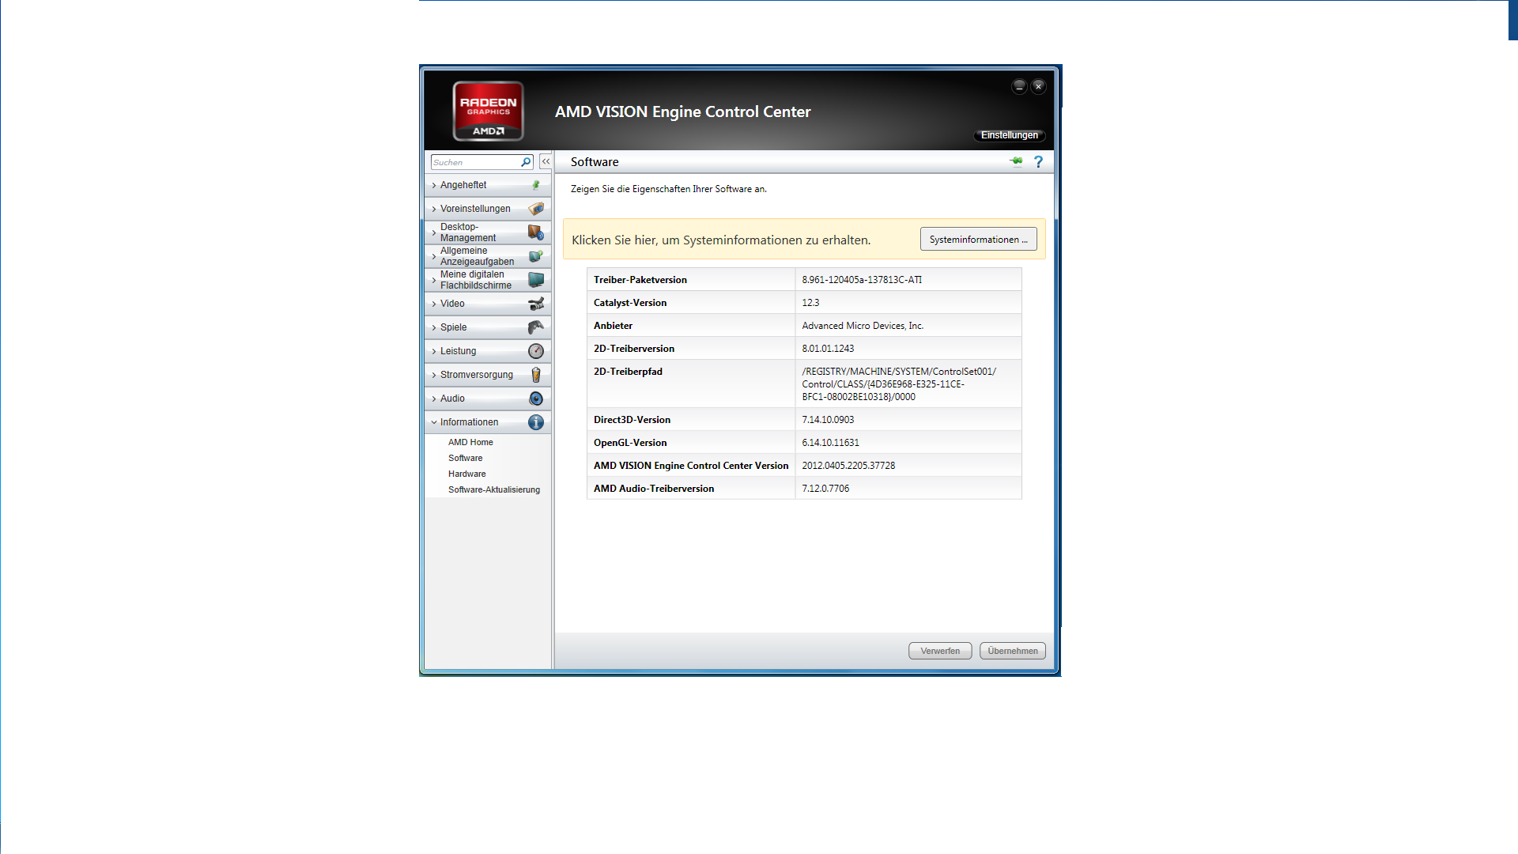The height and width of the screenshot is (854, 1518).
Task: Click the Audio speaker icon
Action: click(535, 399)
